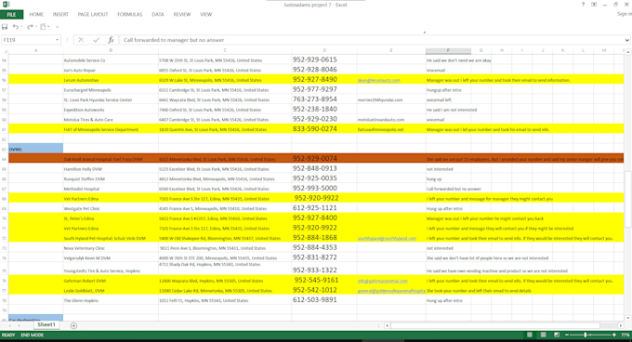Open Insert Function with the fx icon
Image resolution: width=632 pixels, height=342 pixels.
(x=111, y=40)
